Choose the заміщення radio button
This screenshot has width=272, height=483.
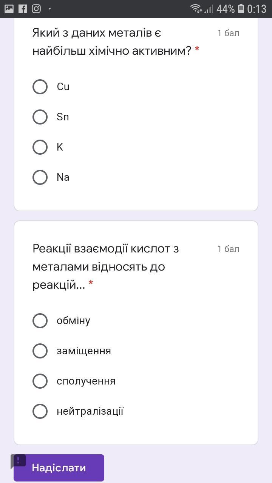tap(40, 351)
